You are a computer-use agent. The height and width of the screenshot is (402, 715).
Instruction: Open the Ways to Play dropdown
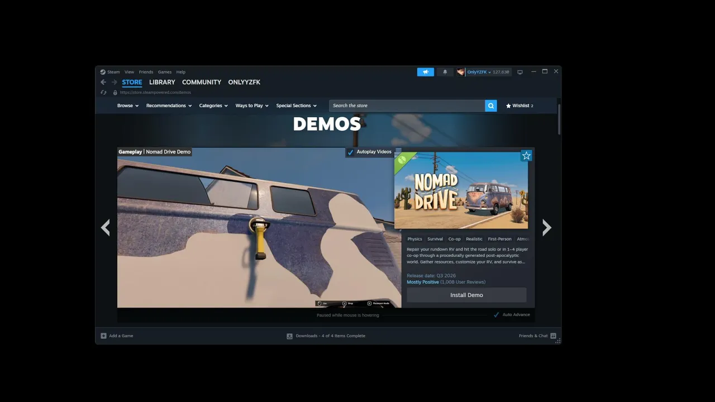click(252, 106)
